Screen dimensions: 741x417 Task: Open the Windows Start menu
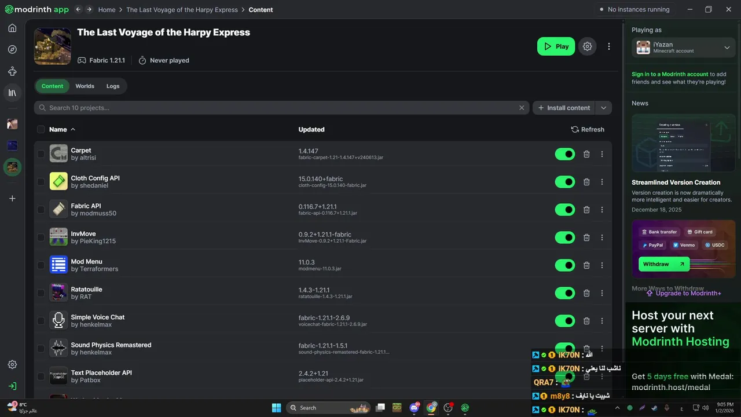[x=276, y=408]
